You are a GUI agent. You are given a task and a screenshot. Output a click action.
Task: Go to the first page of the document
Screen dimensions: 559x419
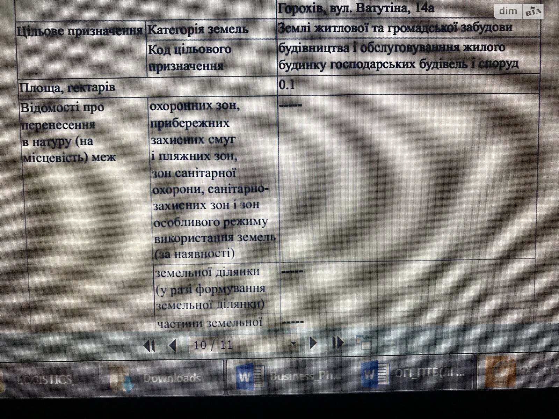point(149,345)
